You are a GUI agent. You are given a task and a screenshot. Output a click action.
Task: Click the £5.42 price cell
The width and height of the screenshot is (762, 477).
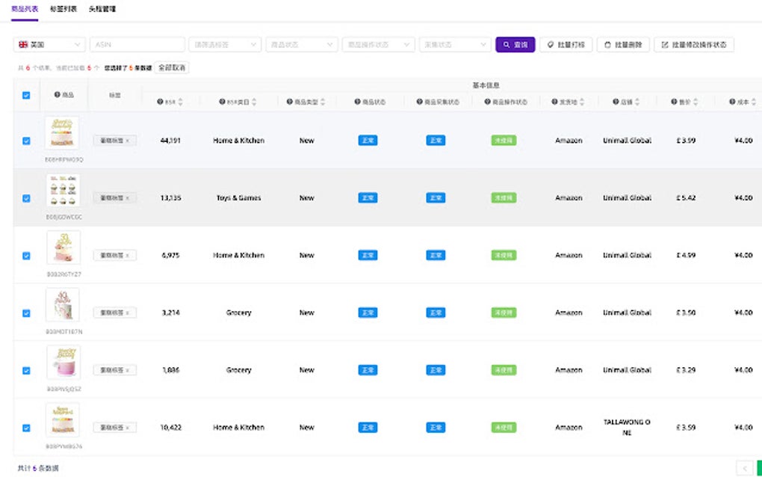686,198
